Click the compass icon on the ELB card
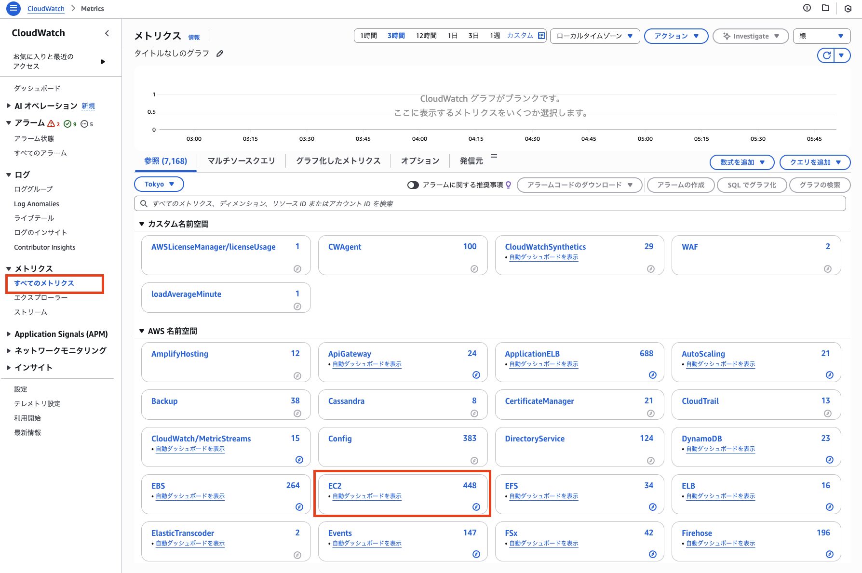 coord(830,506)
